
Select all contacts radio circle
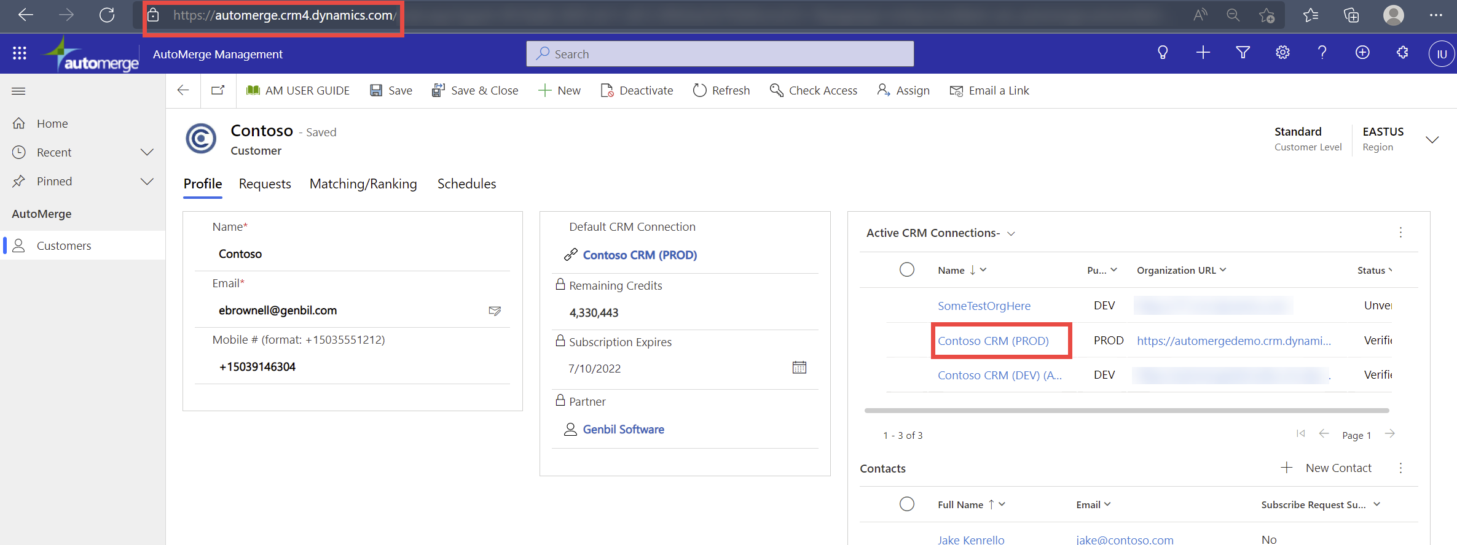(907, 504)
